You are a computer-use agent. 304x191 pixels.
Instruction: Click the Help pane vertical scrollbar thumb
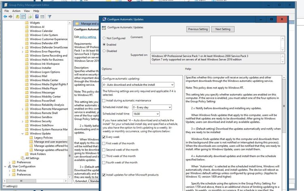pos(284,106)
